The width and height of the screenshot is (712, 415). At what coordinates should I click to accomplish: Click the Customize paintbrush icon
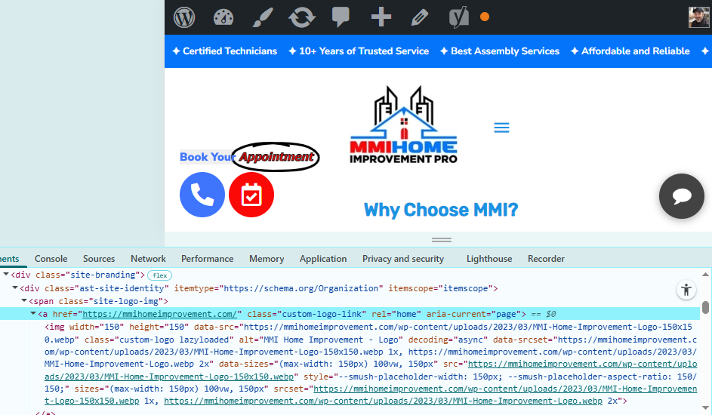coord(263,17)
